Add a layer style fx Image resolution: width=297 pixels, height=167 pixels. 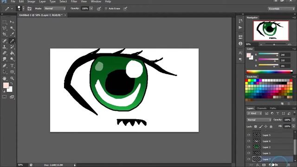[258, 165]
